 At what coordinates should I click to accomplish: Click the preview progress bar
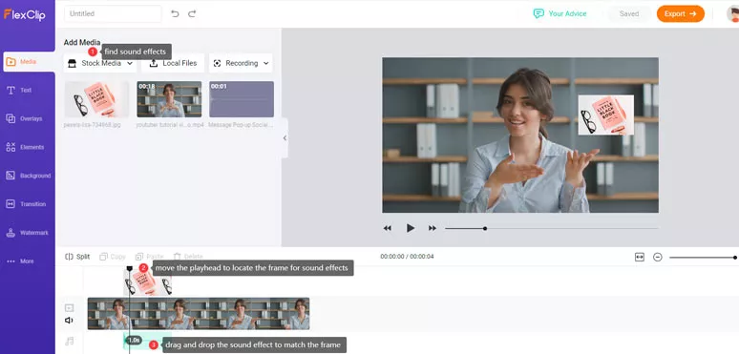coord(552,228)
